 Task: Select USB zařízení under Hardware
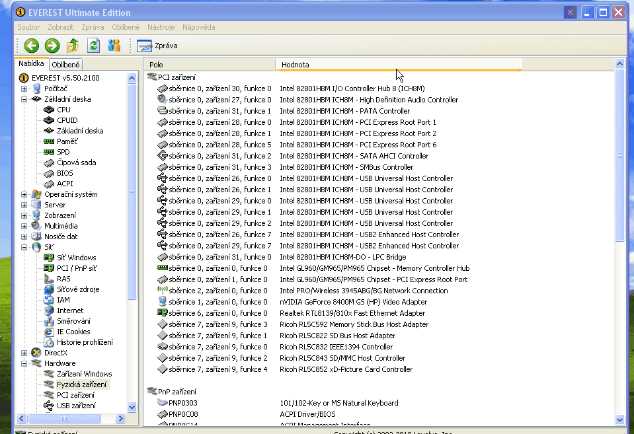click(76, 406)
